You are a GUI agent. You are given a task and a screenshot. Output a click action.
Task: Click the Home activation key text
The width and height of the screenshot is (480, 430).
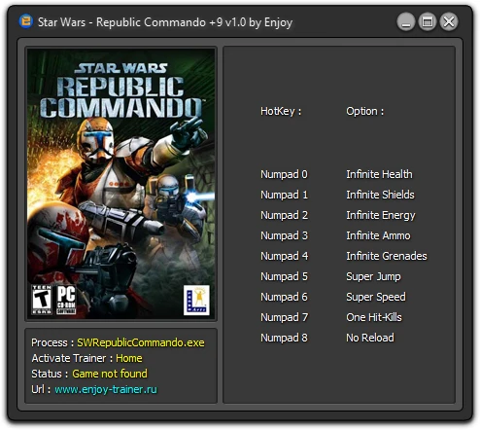[129, 358]
